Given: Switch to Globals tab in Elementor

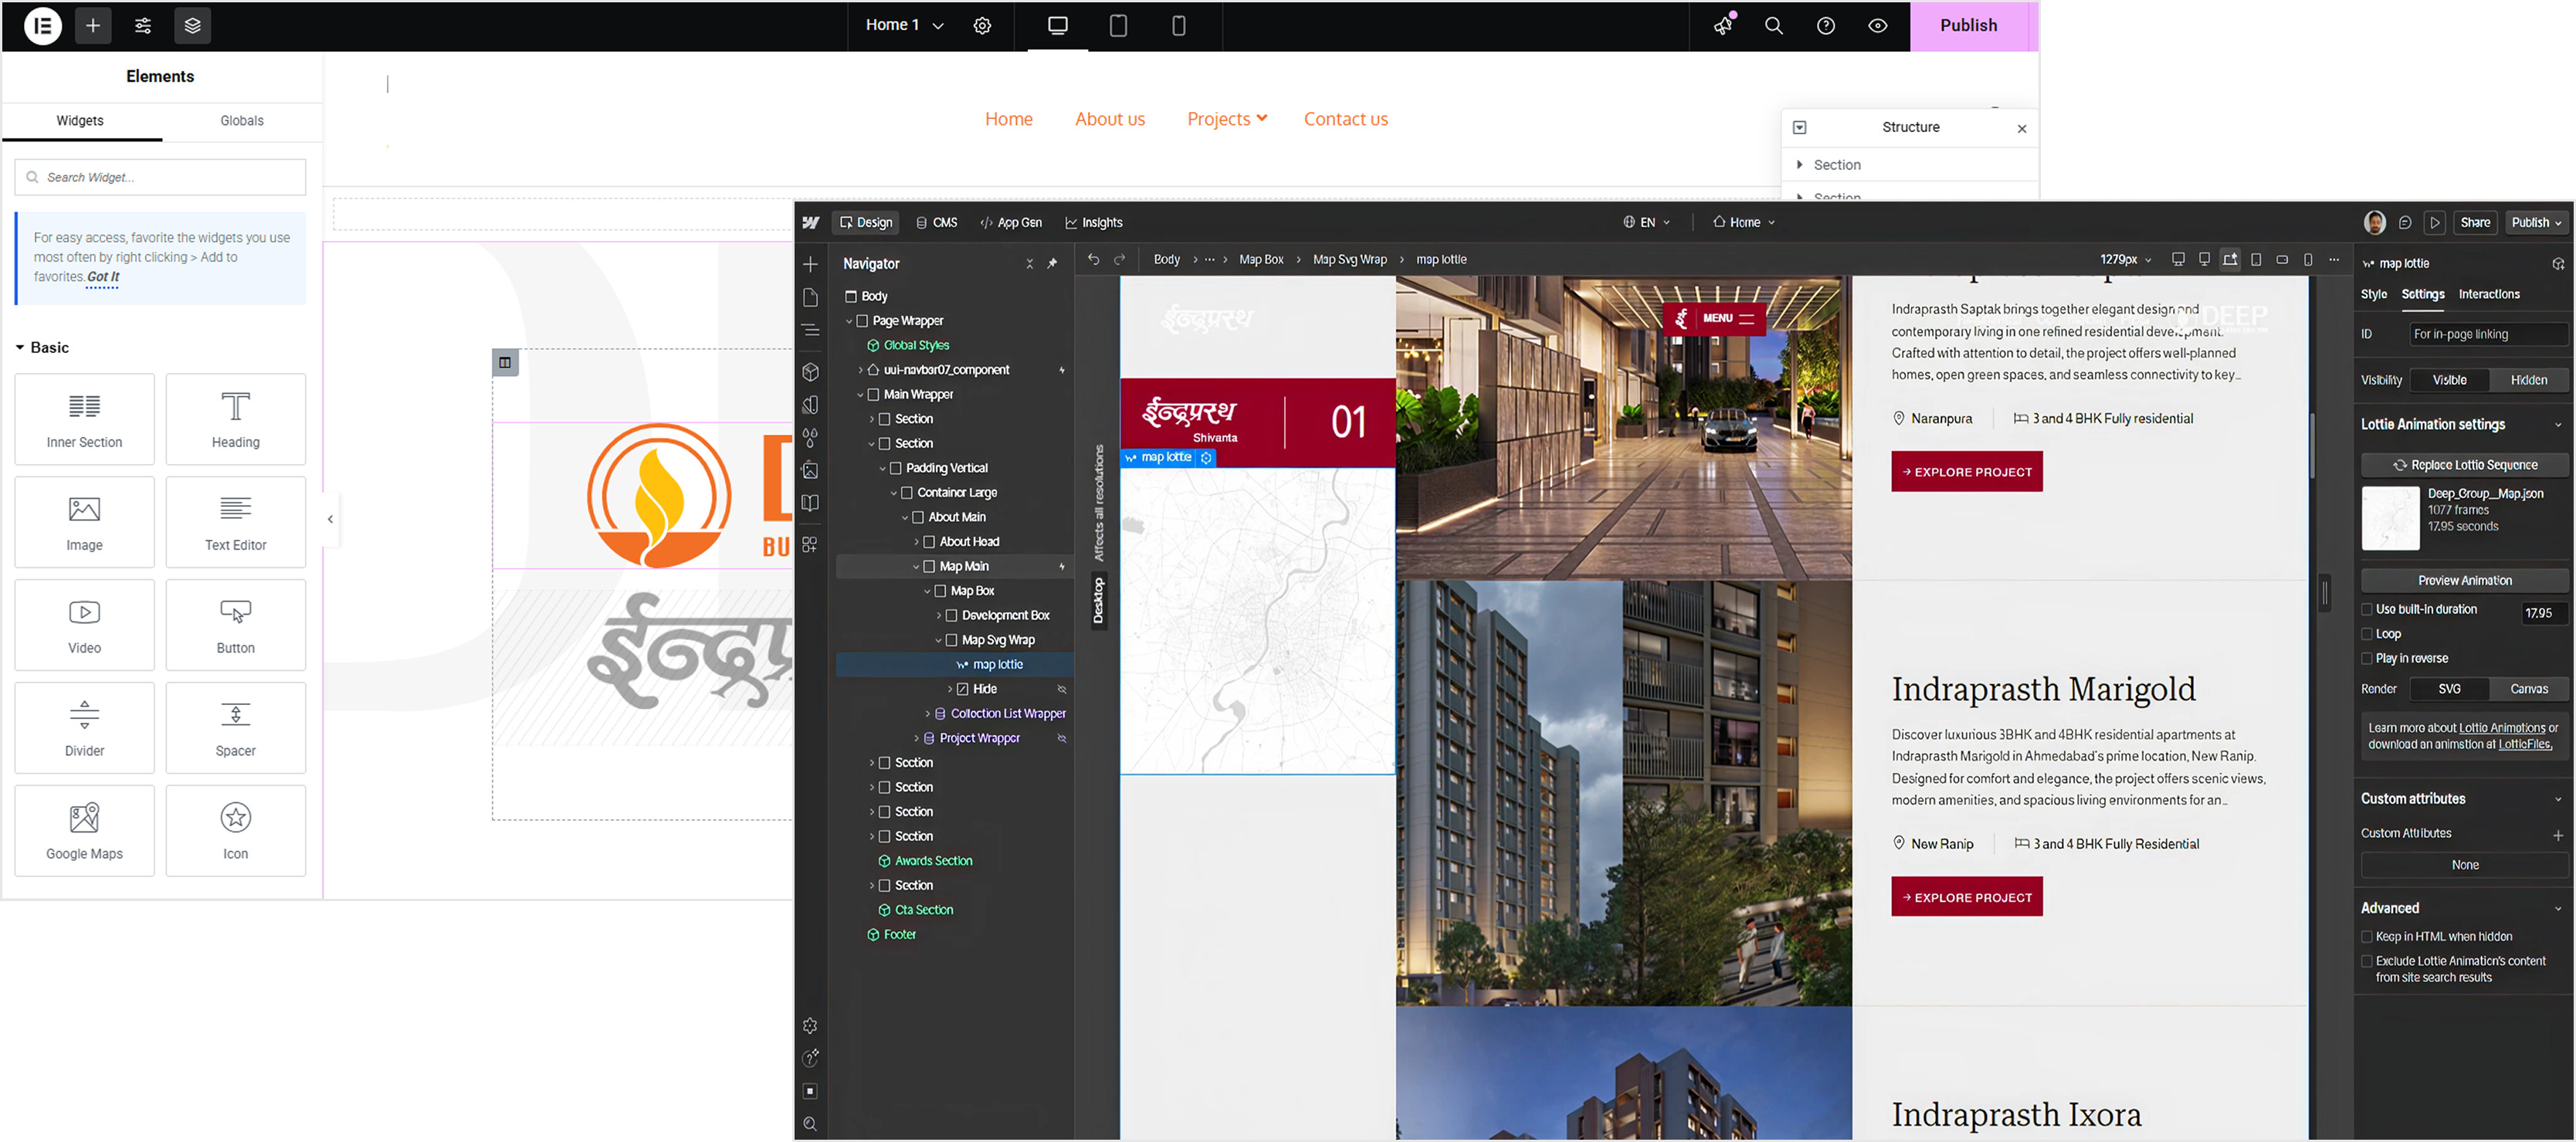Looking at the screenshot, I should pyautogui.click(x=242, y=121).
